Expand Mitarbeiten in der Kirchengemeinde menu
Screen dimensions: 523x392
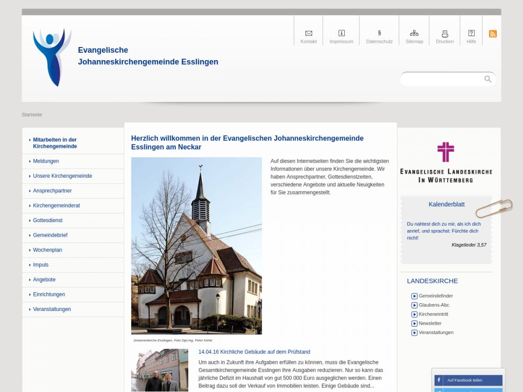55,143
